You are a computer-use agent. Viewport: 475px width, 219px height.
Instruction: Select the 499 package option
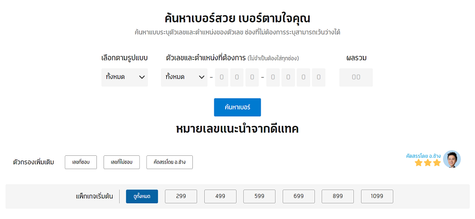point(220,196)
